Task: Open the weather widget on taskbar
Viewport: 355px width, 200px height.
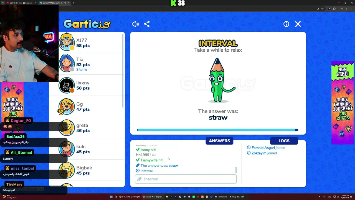Action: [9, 197]
